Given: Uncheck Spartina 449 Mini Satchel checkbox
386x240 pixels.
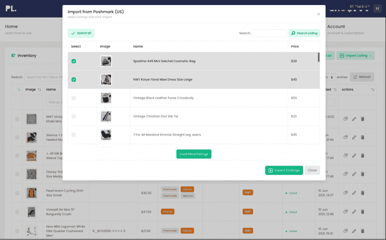Looking at the screenshot, I should (74, 61).
